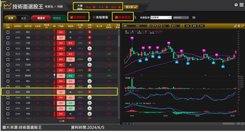Click the 看大盤 button

pyautogui.click(x=131, y=7)
